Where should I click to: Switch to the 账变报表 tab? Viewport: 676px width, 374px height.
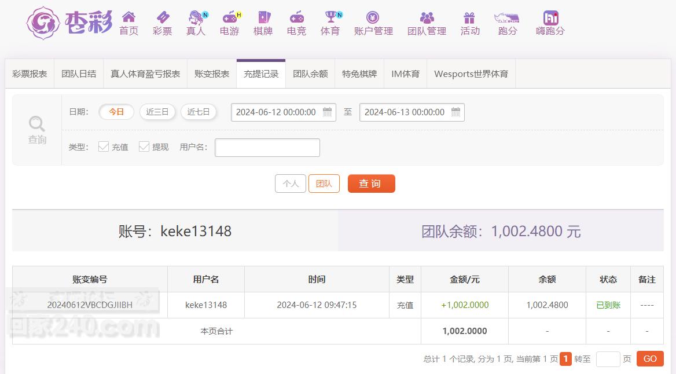[x=212, y=74]
